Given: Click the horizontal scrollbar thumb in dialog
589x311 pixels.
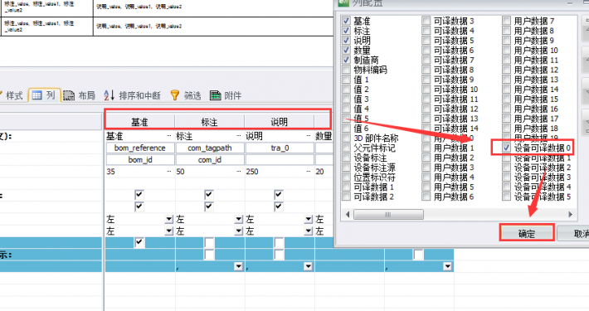Looking at the screenshot, I should click(x=389, y=215).
